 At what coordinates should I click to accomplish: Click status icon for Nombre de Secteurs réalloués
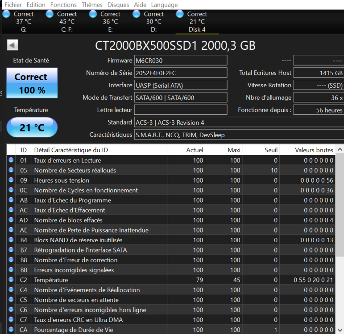point(11,170)
